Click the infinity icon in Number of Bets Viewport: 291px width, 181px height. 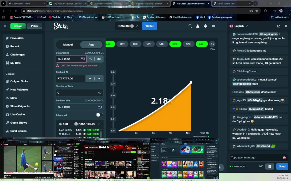coord(100,93)
